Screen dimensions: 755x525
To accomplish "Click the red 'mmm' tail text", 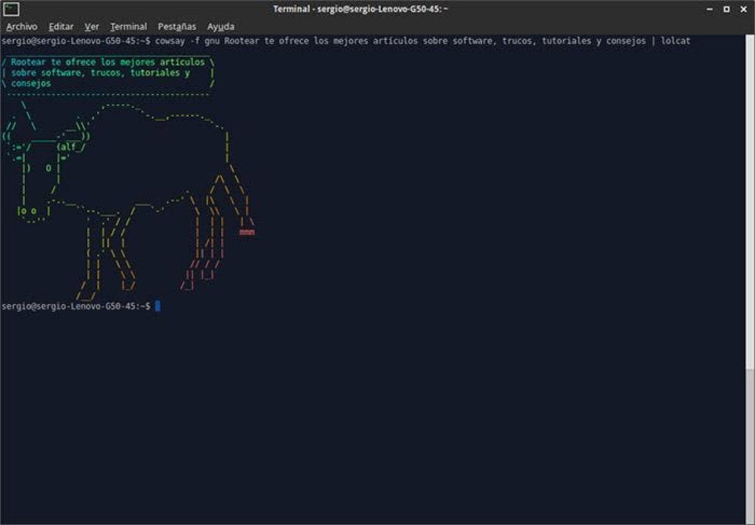I will (247, 232).
